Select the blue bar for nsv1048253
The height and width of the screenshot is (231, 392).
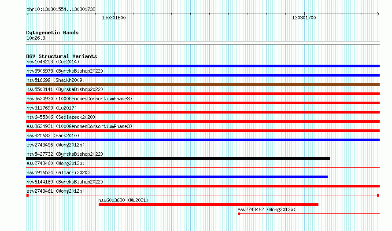[x=203, y=66]
